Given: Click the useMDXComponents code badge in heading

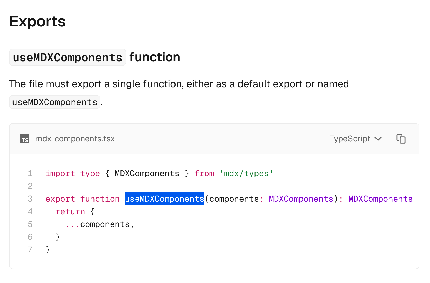Looking at the screenshot, I should pyautogui.click(x=68, y=57).
